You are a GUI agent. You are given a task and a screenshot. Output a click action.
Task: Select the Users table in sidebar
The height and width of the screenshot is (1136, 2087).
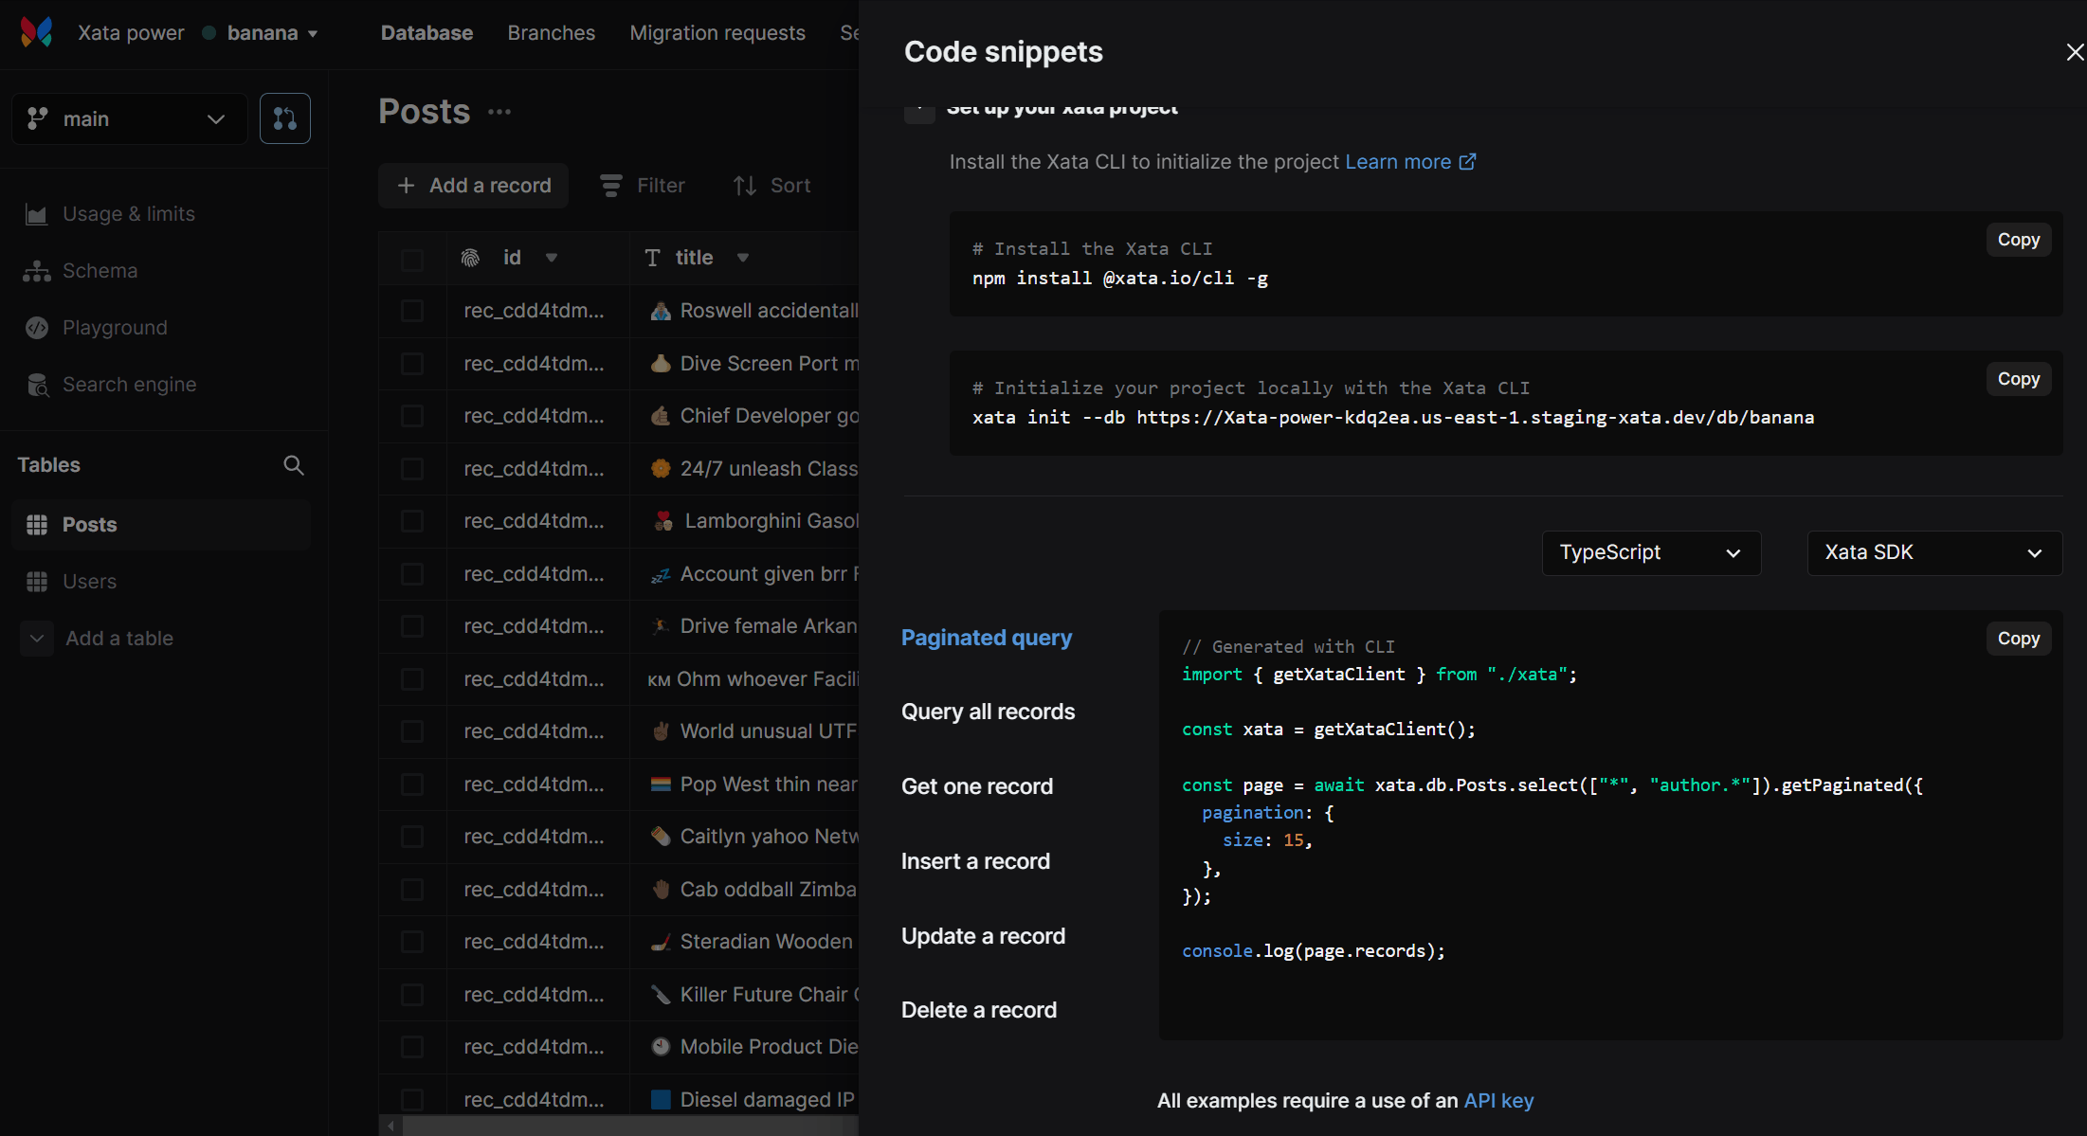[161, 582]
